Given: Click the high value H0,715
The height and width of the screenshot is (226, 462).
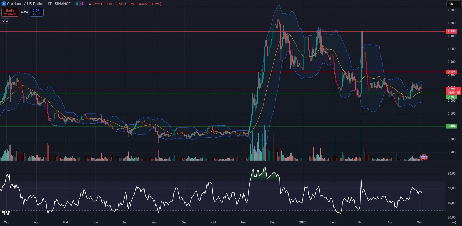Looking at the screenshot, I should pos(107,4).
